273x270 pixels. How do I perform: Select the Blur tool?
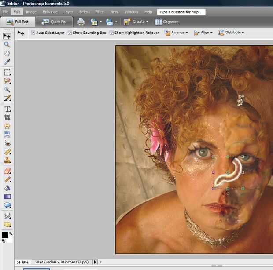(x=7, y=216)
